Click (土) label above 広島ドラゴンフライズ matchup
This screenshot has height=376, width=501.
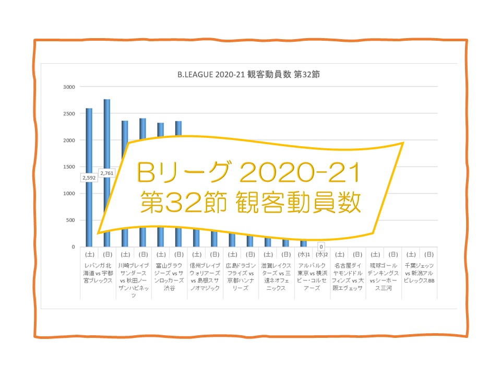(233, 254)
